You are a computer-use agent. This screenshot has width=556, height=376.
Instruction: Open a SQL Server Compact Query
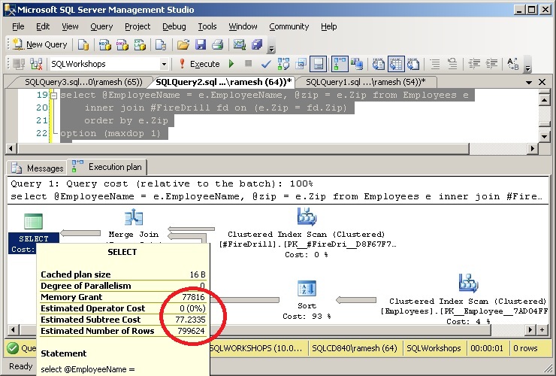tap(161, 44)
